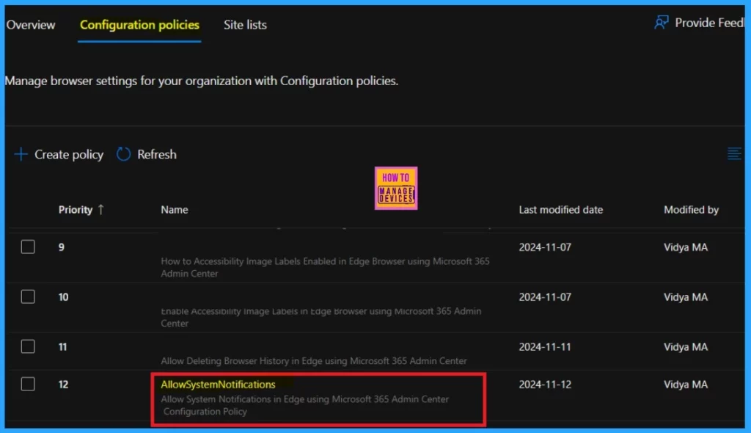Click the Create policy button label
Viewport: 751px width, 433px height.
[x=69, y=154]
